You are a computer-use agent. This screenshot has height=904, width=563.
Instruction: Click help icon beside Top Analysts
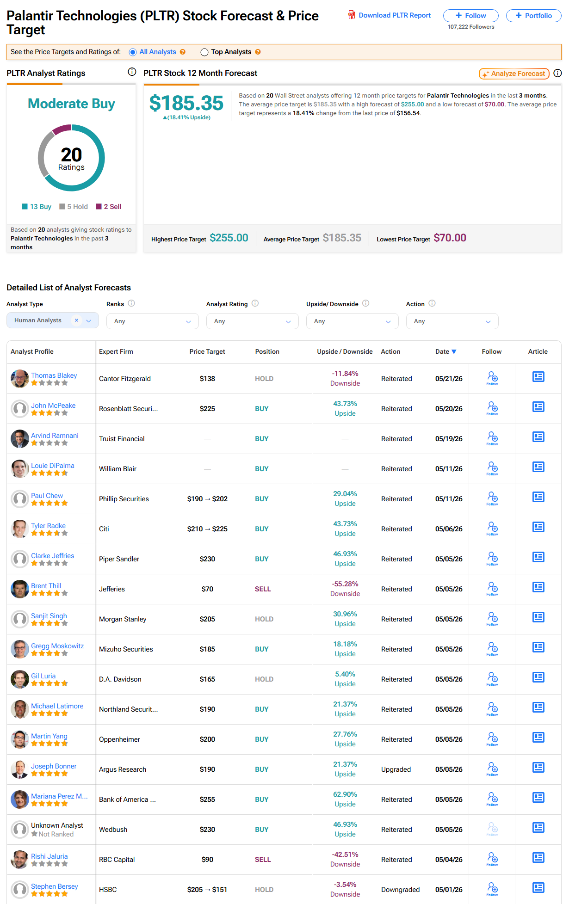click(258, 52)
